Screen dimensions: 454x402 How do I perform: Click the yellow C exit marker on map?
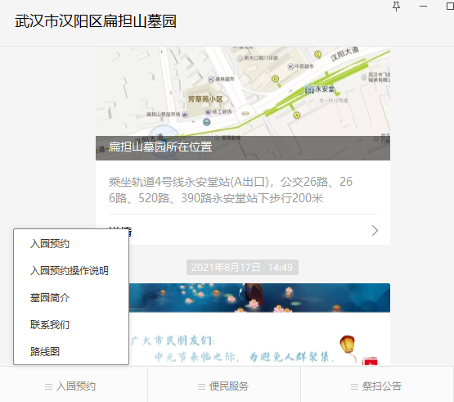point(317,54)
